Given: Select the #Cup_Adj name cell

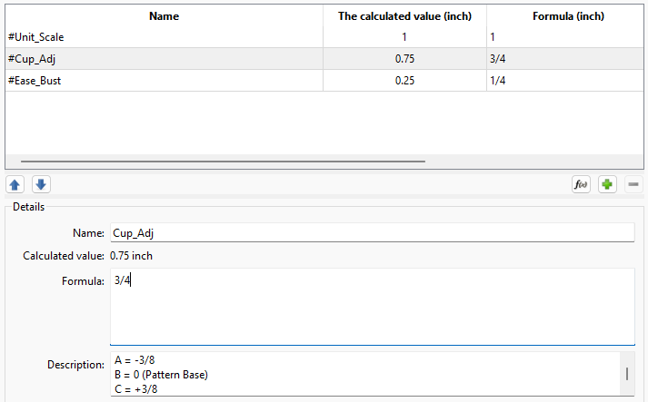Looking at the screenshot, I should coord(164,59).
